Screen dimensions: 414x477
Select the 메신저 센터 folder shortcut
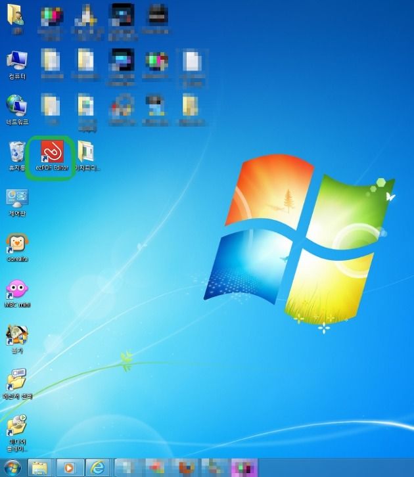coord(17,384)
